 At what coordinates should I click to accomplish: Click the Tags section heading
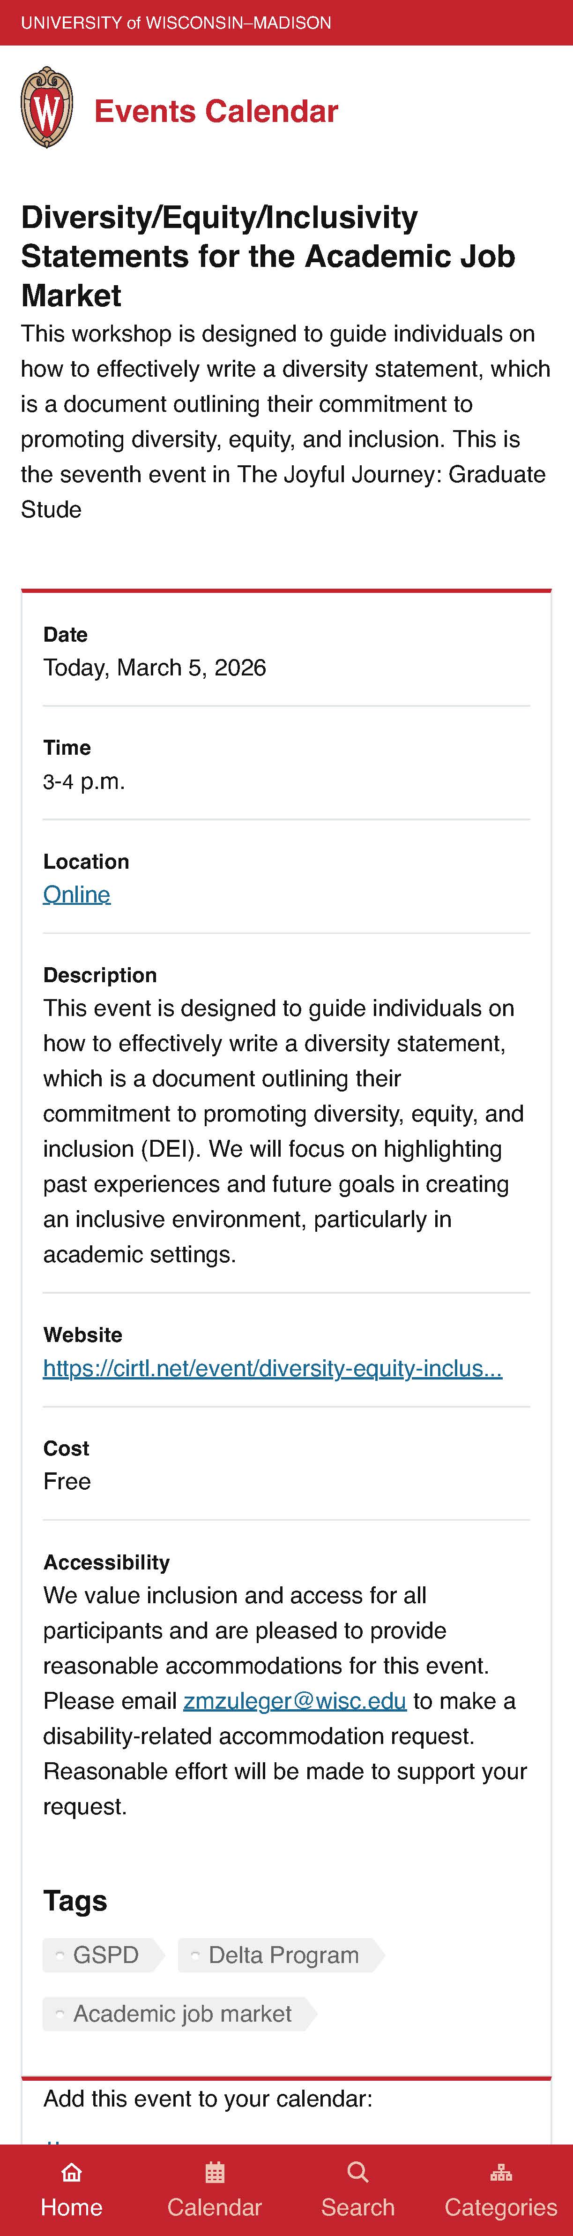click(x=75, y=1901)
